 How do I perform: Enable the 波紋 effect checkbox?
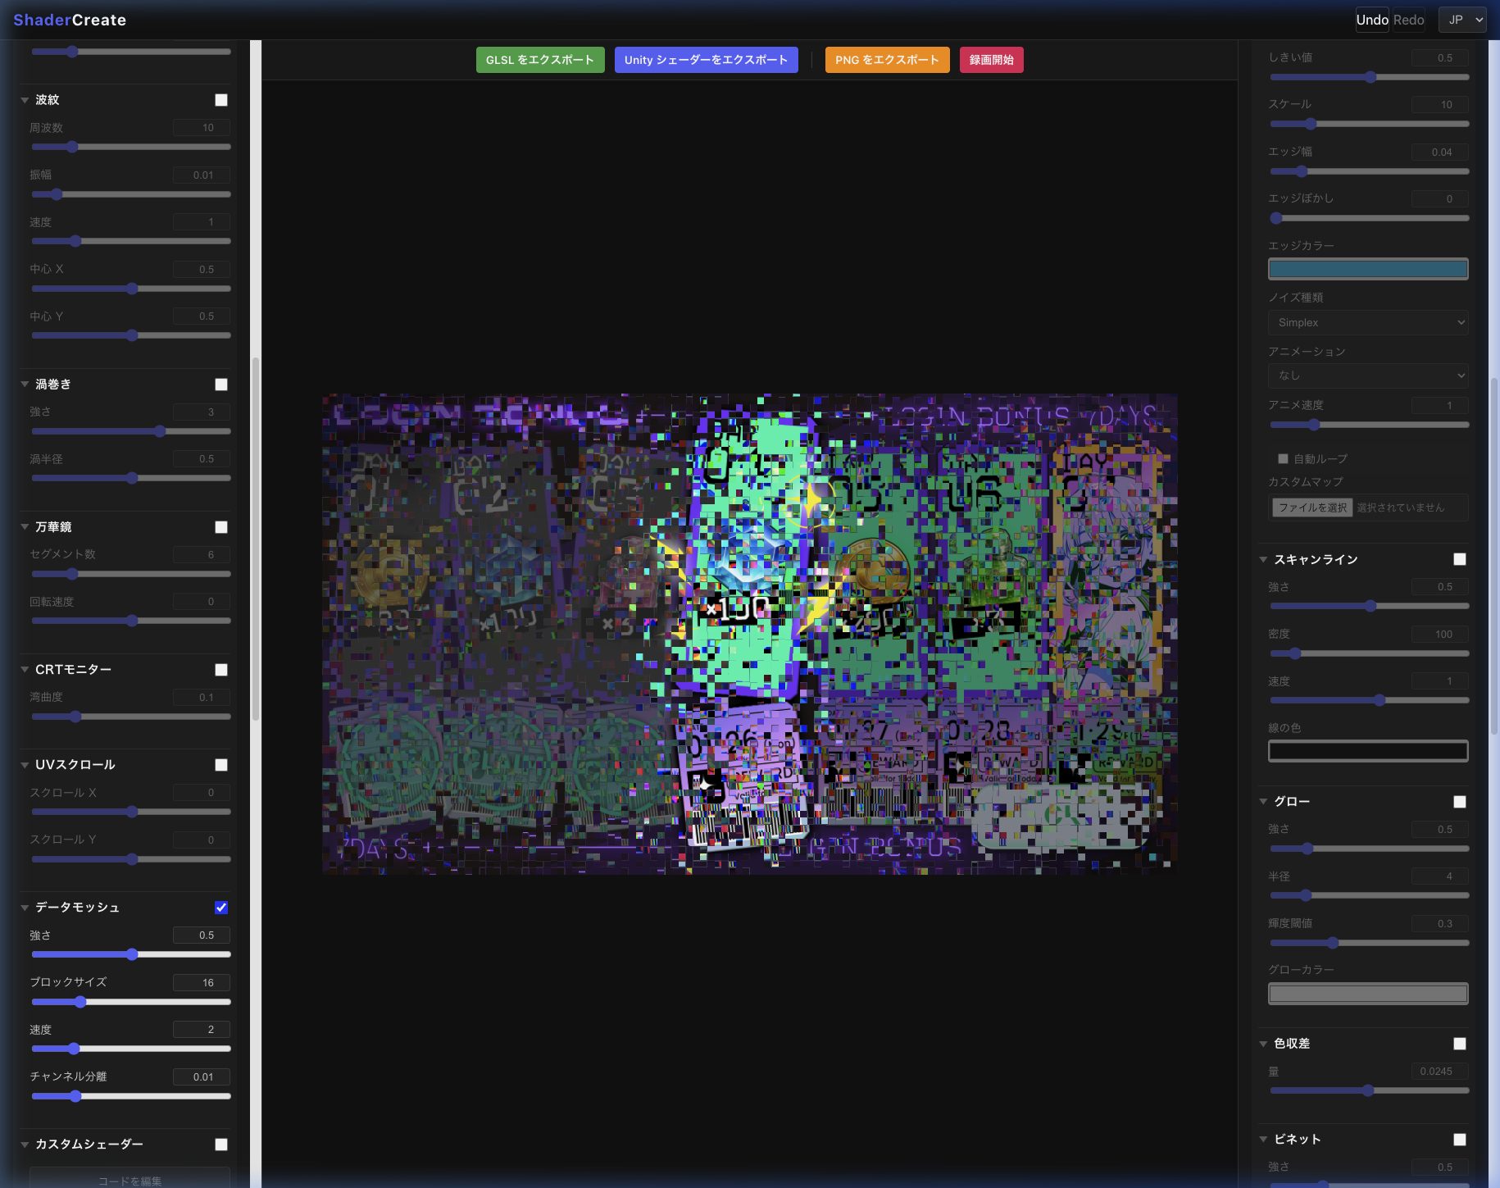(221, 100)
